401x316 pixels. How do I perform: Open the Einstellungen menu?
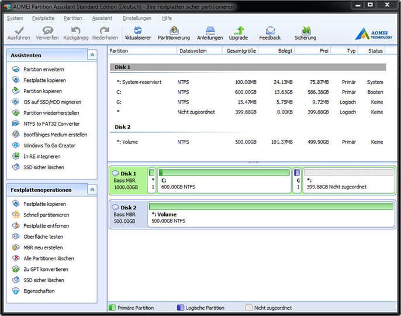tap(136, 18)
